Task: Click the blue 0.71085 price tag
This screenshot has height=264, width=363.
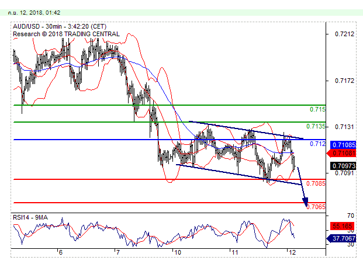Action: (x=343, y=145)
